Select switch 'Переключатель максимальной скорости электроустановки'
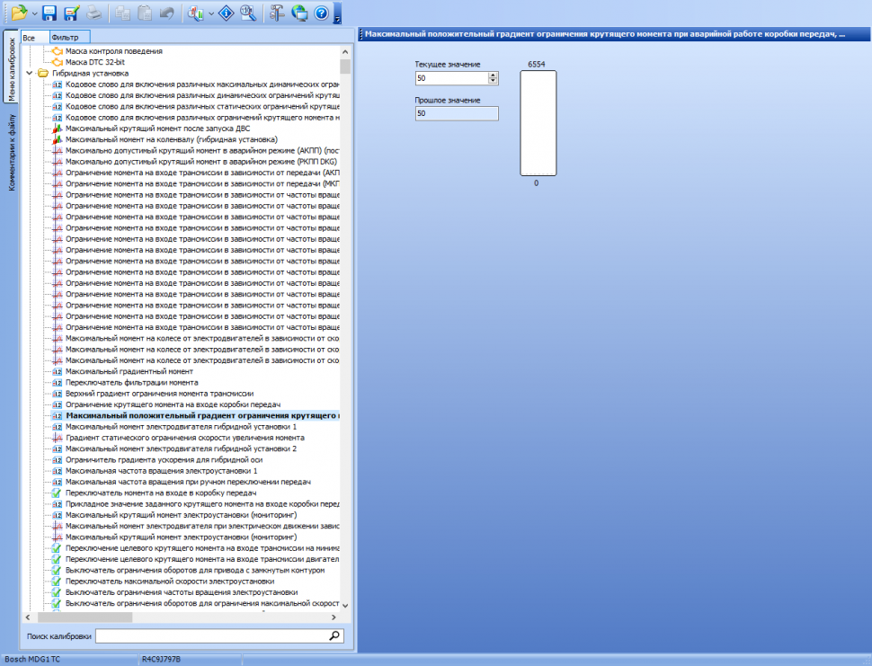872x666 pixels. tap(170, 581)
